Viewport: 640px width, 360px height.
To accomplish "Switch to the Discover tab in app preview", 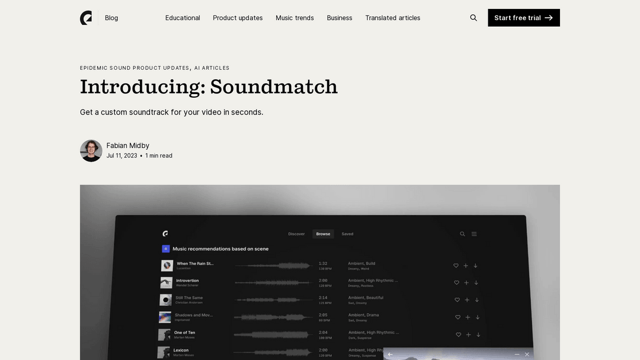I will pos(296,234).
